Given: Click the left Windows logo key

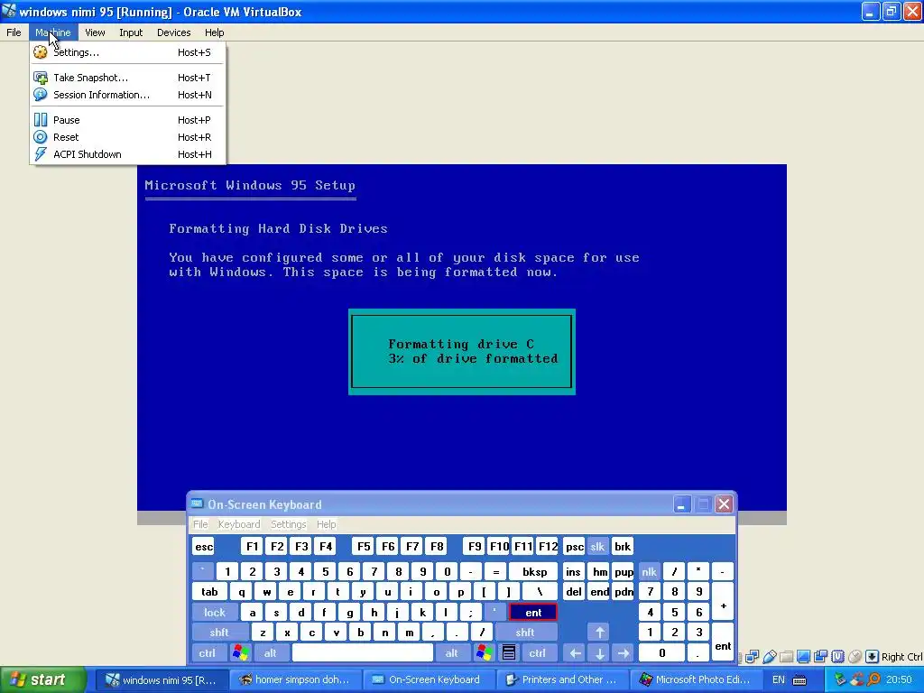Looking at the screenshot, I should pos(240,653).
